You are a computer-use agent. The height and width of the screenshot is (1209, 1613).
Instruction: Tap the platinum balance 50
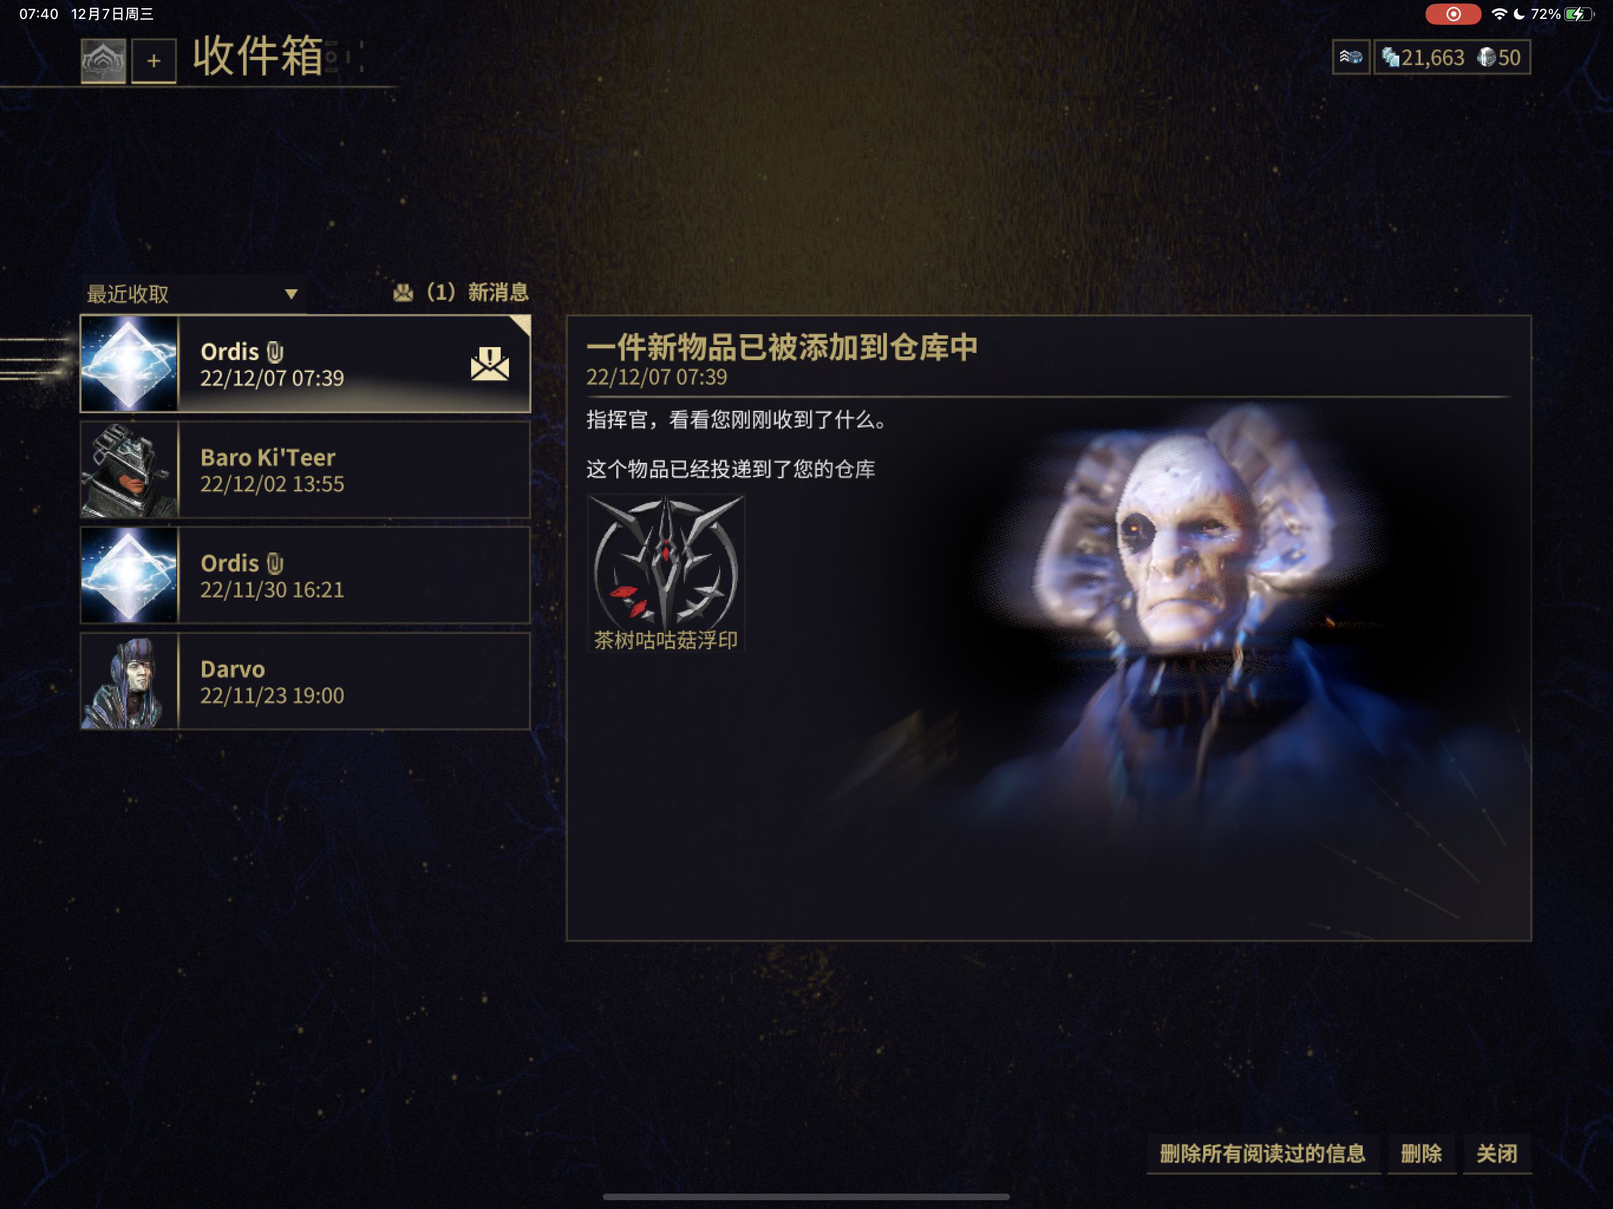[1499, 58]
